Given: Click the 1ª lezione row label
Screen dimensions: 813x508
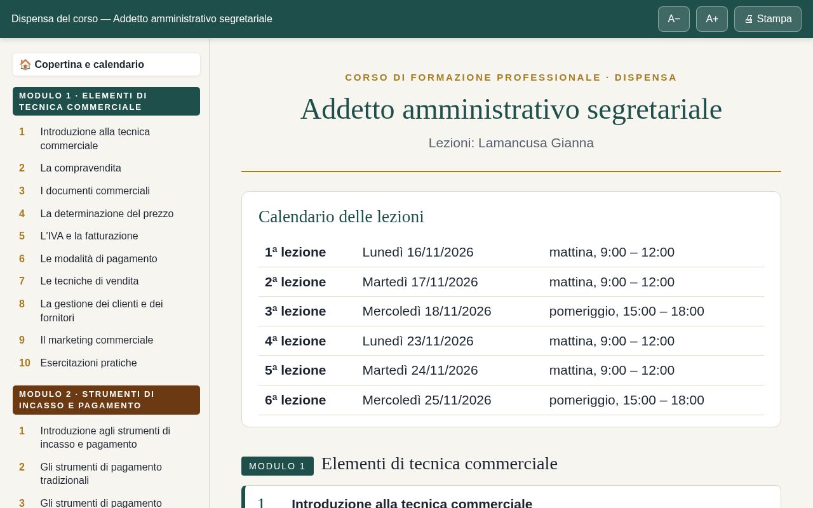Looking at the screenshot, I should pos(295,252).
